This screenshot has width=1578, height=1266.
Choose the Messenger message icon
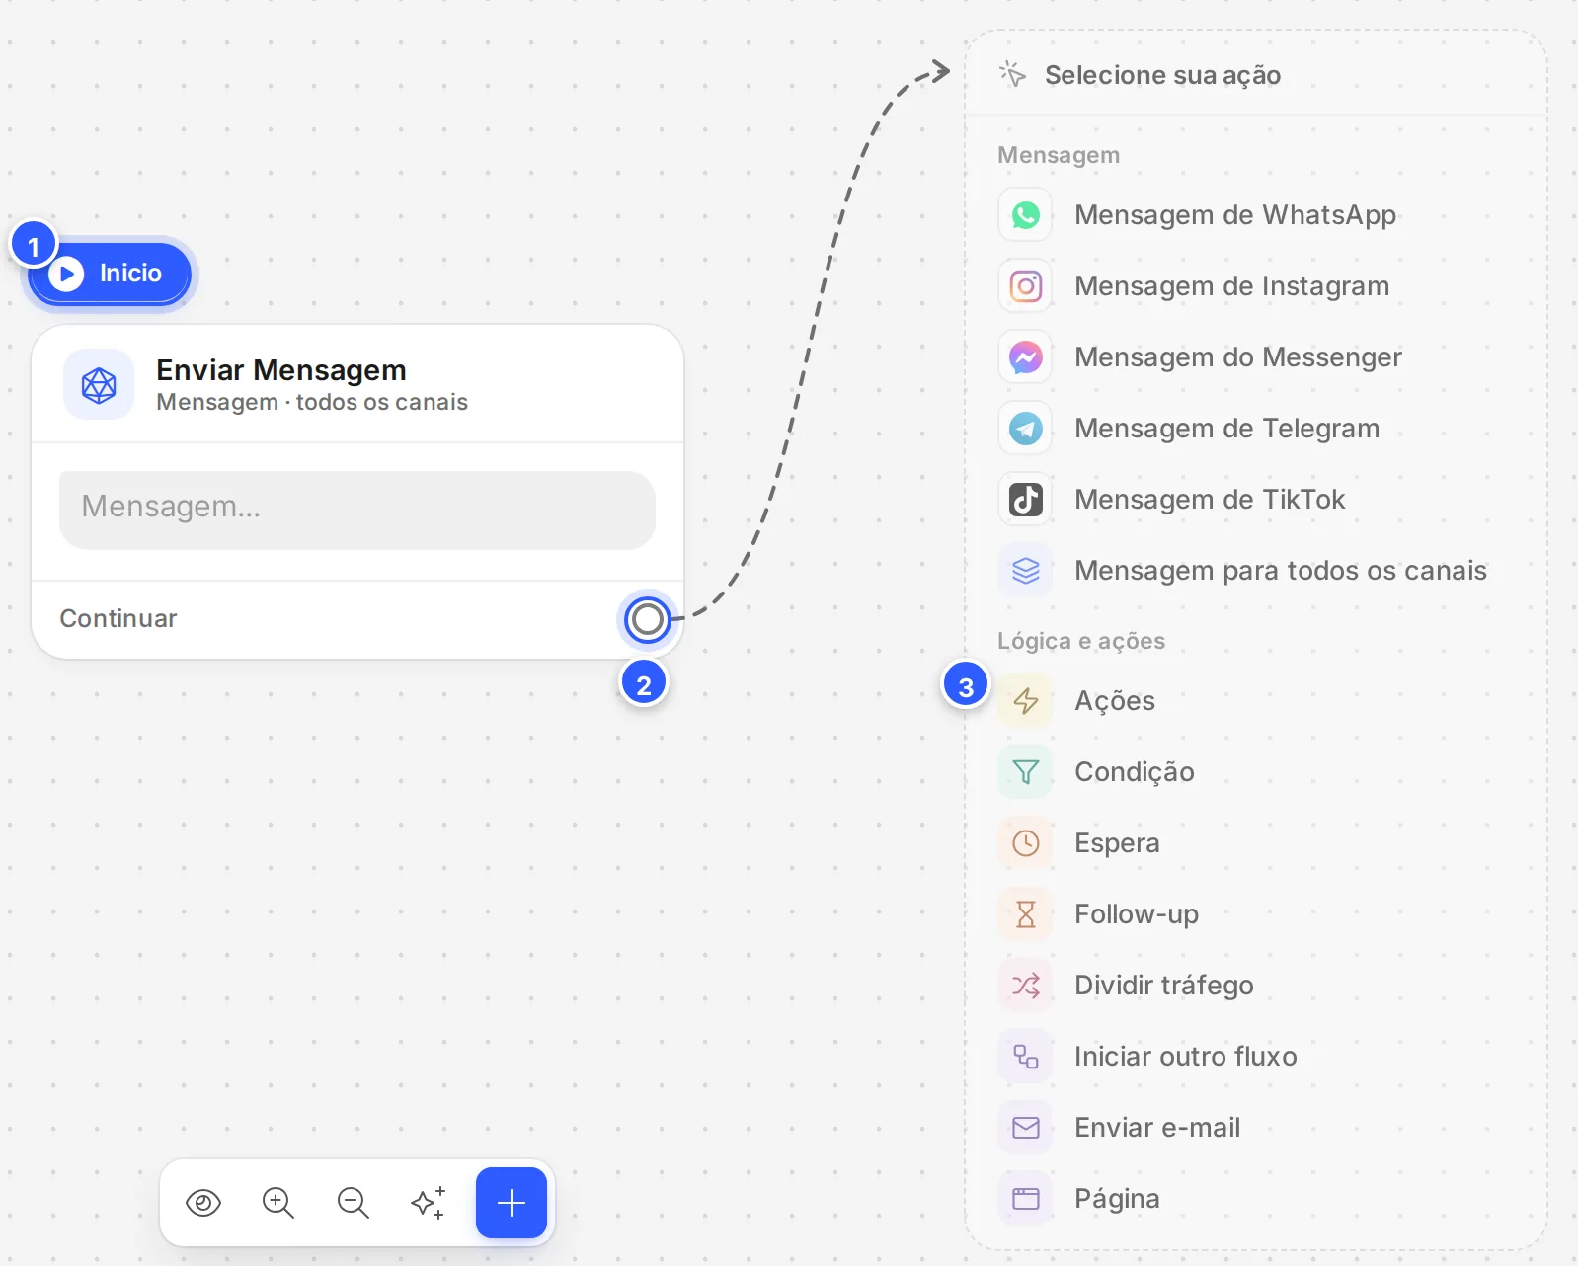coord(1025,357)
